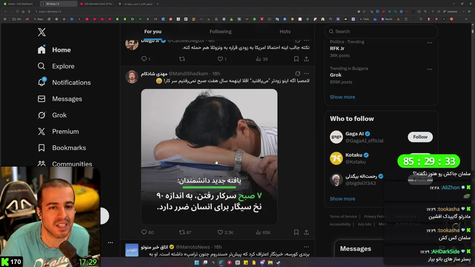Viewport: 475px width, 267px height.
Task: Open more options on Diego Jr's post
Action: click(x=306, y=40)
